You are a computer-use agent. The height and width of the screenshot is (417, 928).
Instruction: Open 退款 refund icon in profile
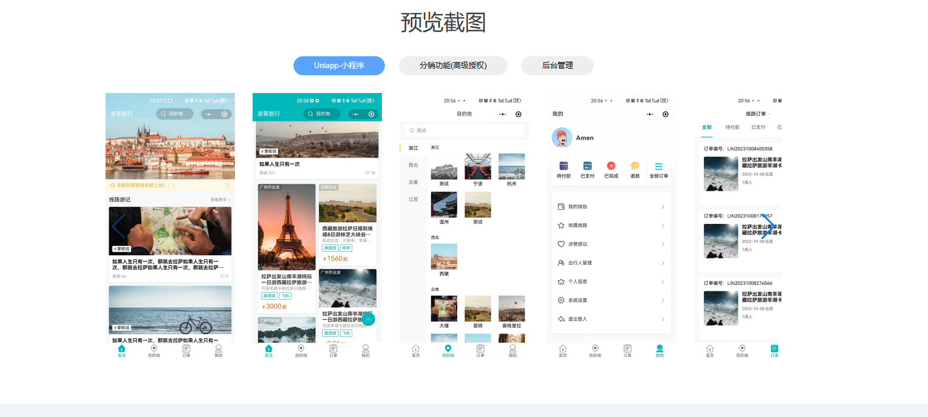pyautogui.click(x=635, y=166)
